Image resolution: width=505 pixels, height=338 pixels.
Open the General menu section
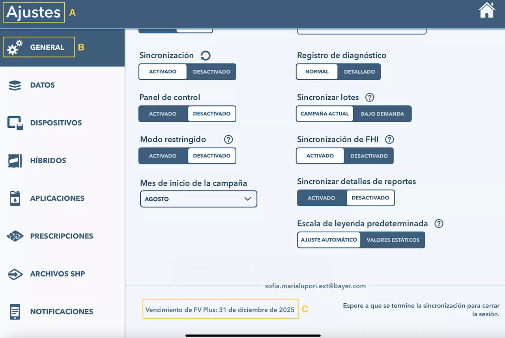[47, 47]
